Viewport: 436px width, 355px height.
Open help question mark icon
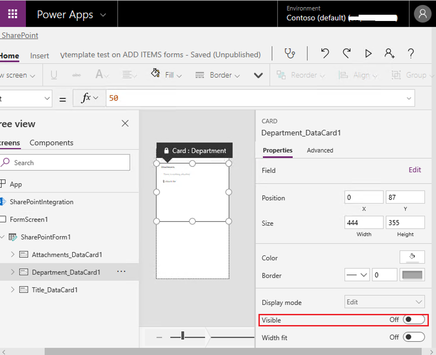411,53
